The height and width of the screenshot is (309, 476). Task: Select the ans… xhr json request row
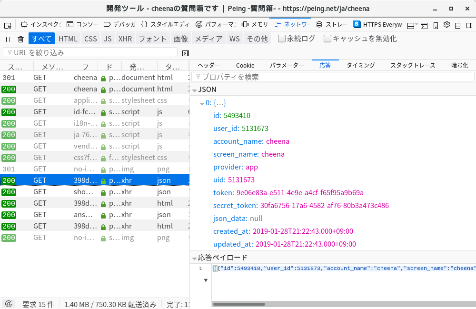point(95,215)
